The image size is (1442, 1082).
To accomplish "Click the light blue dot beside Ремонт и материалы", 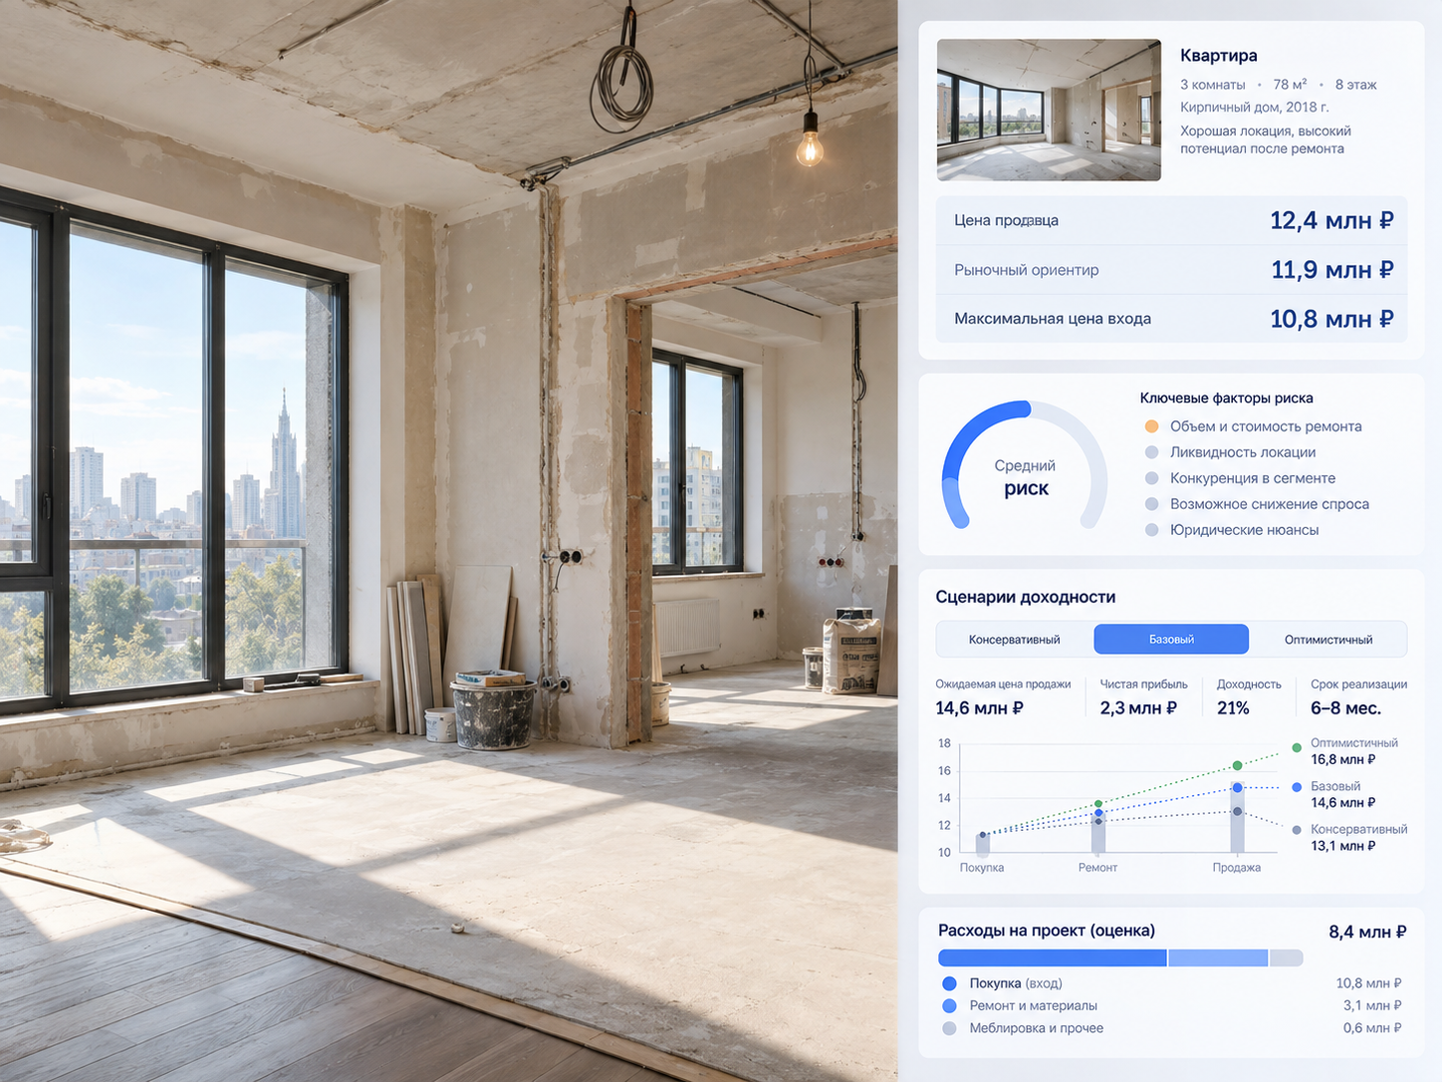I will tap(949, 1006).
